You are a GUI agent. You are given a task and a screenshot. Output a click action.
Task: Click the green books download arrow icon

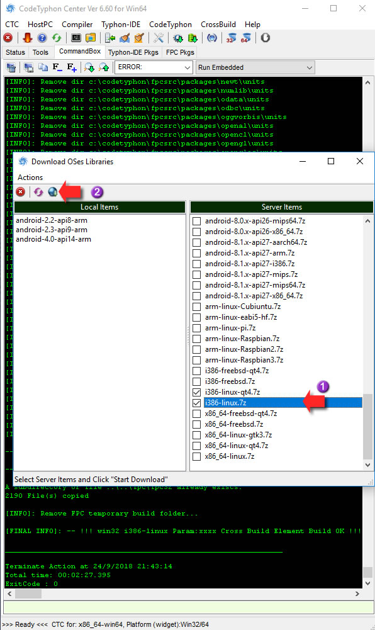[x=193, y=38]
